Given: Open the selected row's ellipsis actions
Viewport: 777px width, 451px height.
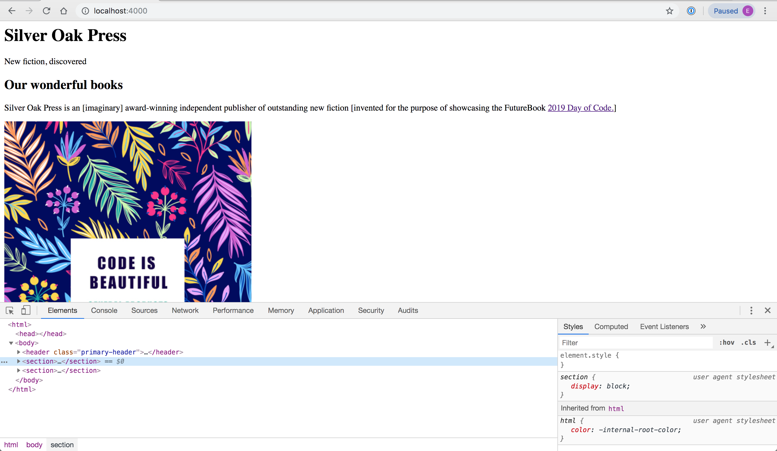Looking at the screenshot, I should point(4,362).
